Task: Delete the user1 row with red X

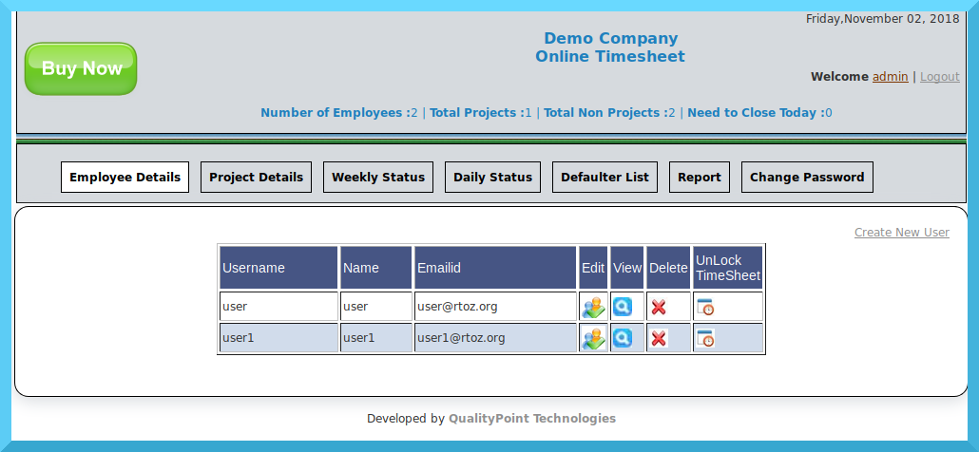Action: 659,339
